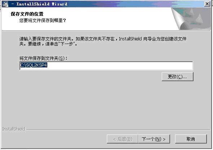Cancel the wizard with the 取消 button
The image size is (213, 150).
click(x=191, y=139)
